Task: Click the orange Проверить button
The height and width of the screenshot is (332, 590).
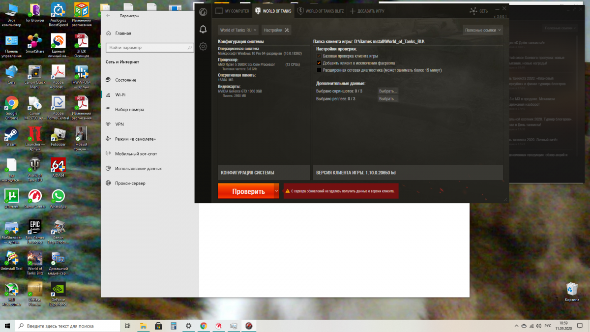Action: 246,191
